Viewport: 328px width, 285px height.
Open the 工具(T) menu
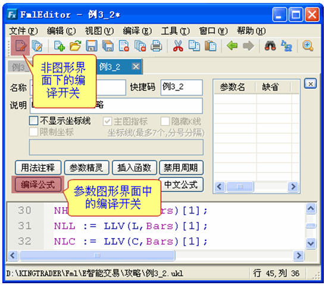point(175,31)
